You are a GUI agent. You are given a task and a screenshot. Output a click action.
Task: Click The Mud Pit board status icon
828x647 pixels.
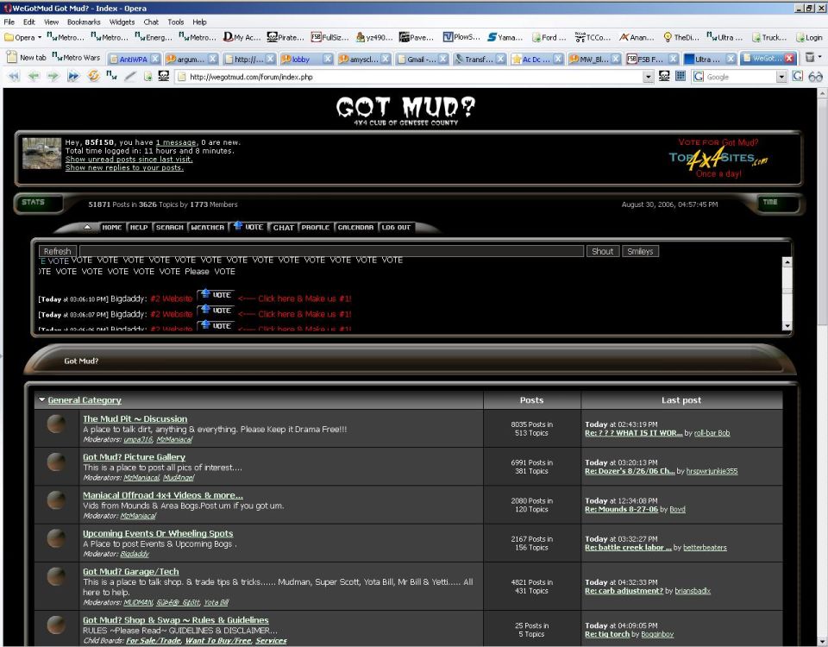[56, 424]
